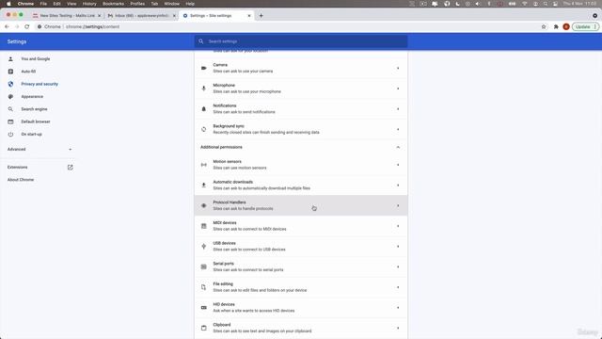This screenshot has width=602, height=339.
Task: Click the Auto-fill sidebar icon
Action: coord(10,72)
